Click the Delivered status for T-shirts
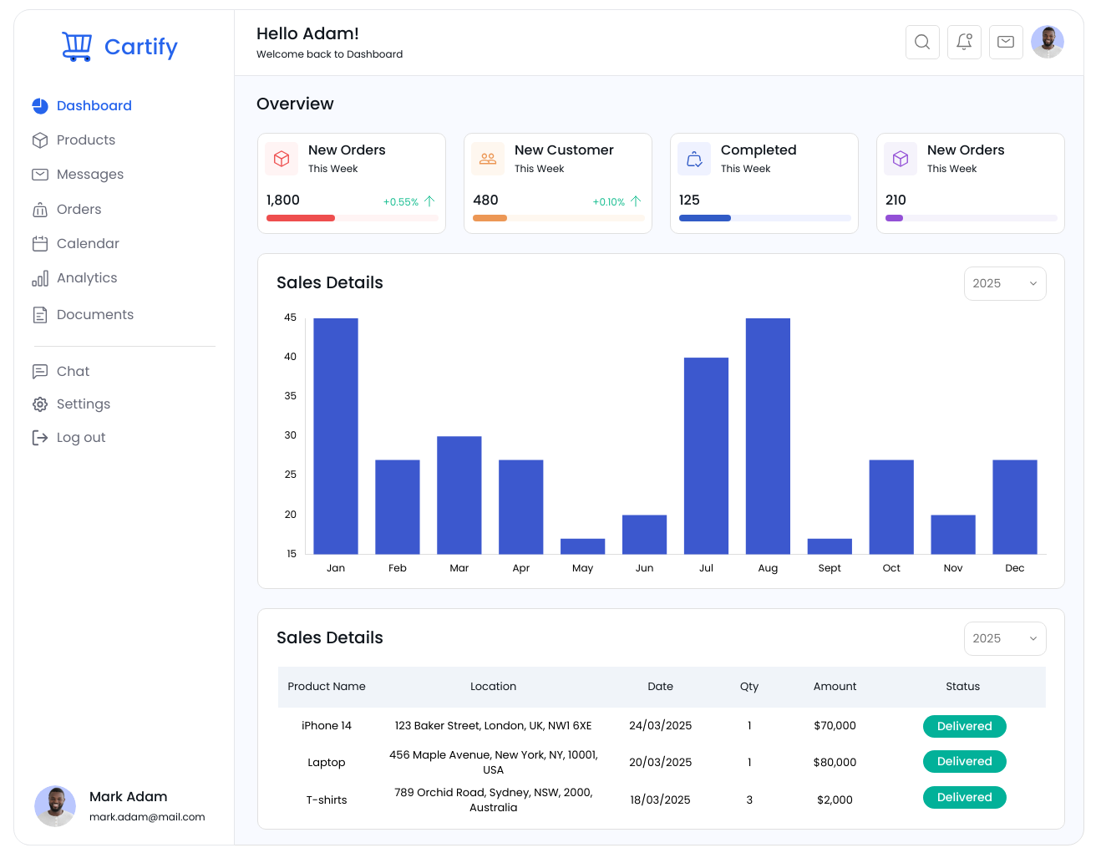The width and height of the screenshot is (1096, 853). click(965, 797)
